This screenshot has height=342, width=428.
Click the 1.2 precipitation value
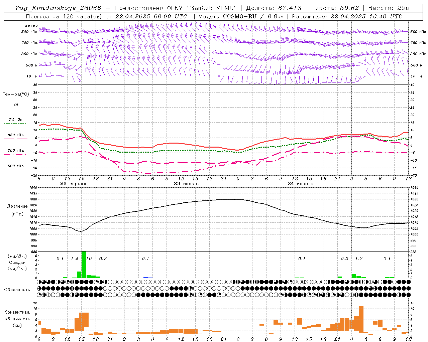(359, 259)
